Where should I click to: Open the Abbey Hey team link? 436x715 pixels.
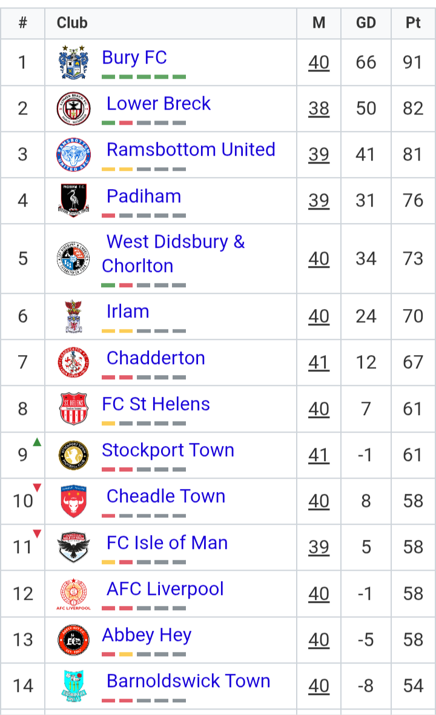coord(147,635)
